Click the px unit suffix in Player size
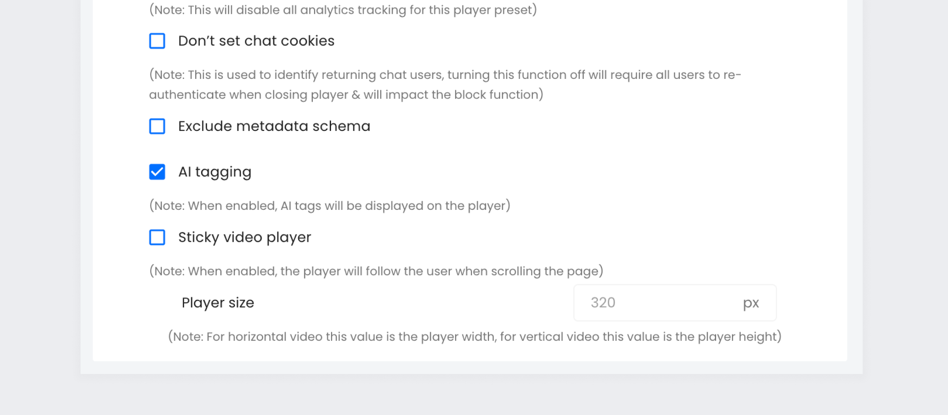 [x=751, y=303]
